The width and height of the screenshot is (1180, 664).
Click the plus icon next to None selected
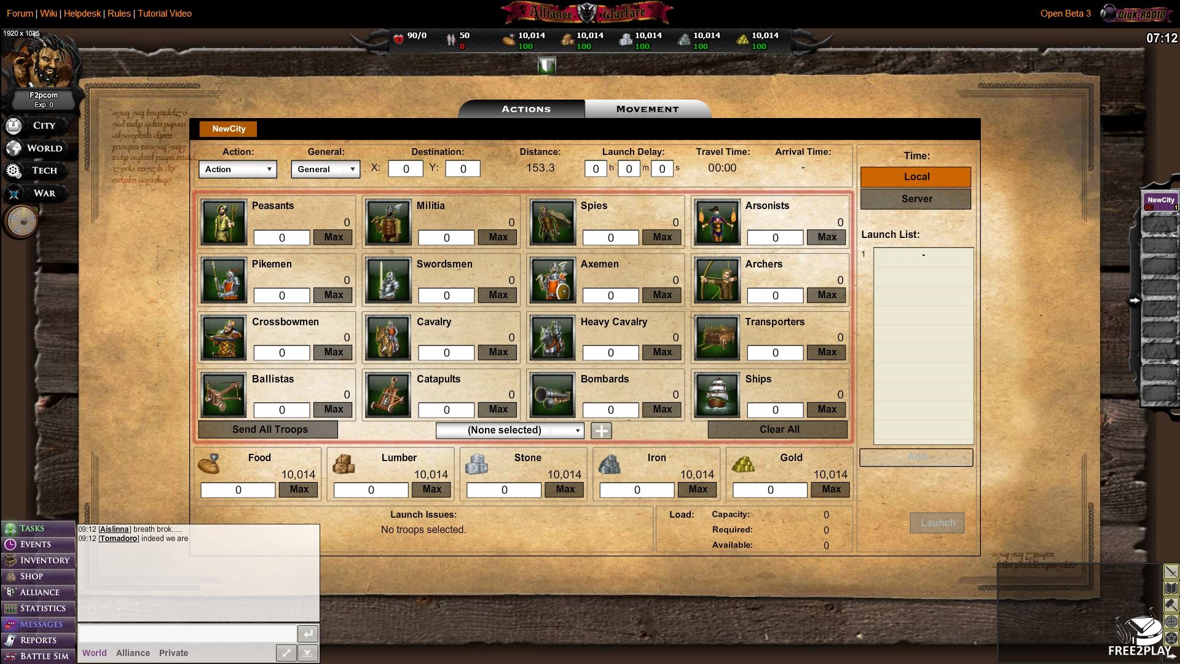[x=601, y=431]
